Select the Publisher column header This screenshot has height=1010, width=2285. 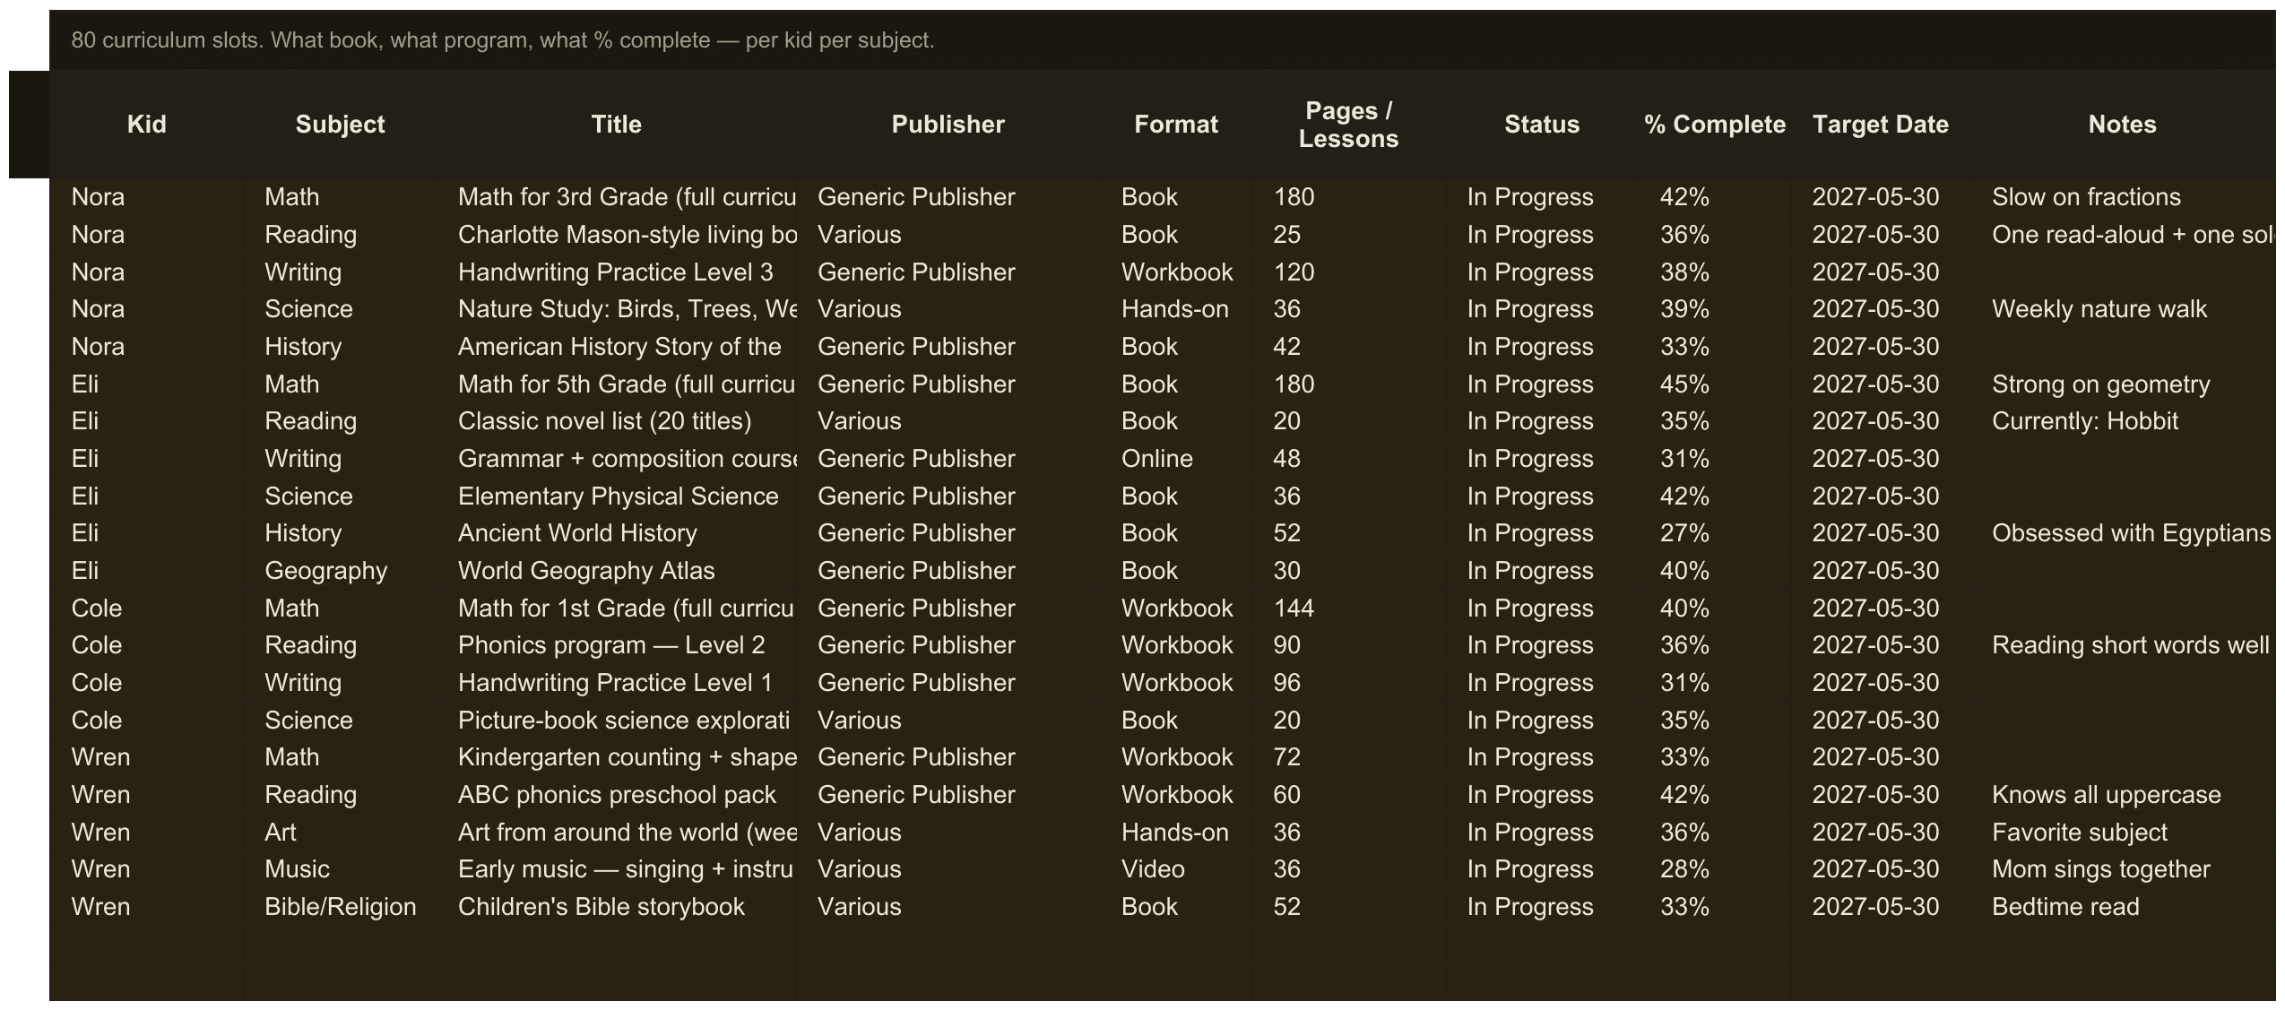tap(948, 125)
